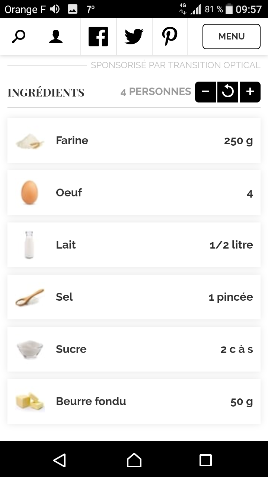Share recipe on Facebook
Viewport: 268px width, 477px height.
coord(98,37)
